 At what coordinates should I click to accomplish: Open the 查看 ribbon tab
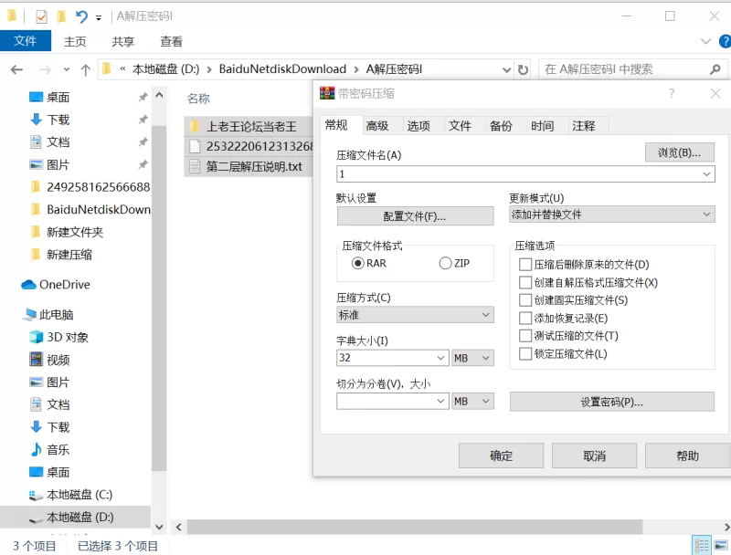[x=171, y=41]
